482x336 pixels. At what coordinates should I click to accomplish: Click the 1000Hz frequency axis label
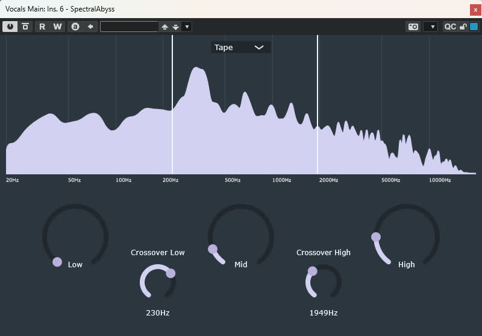[x=281, y=180]
